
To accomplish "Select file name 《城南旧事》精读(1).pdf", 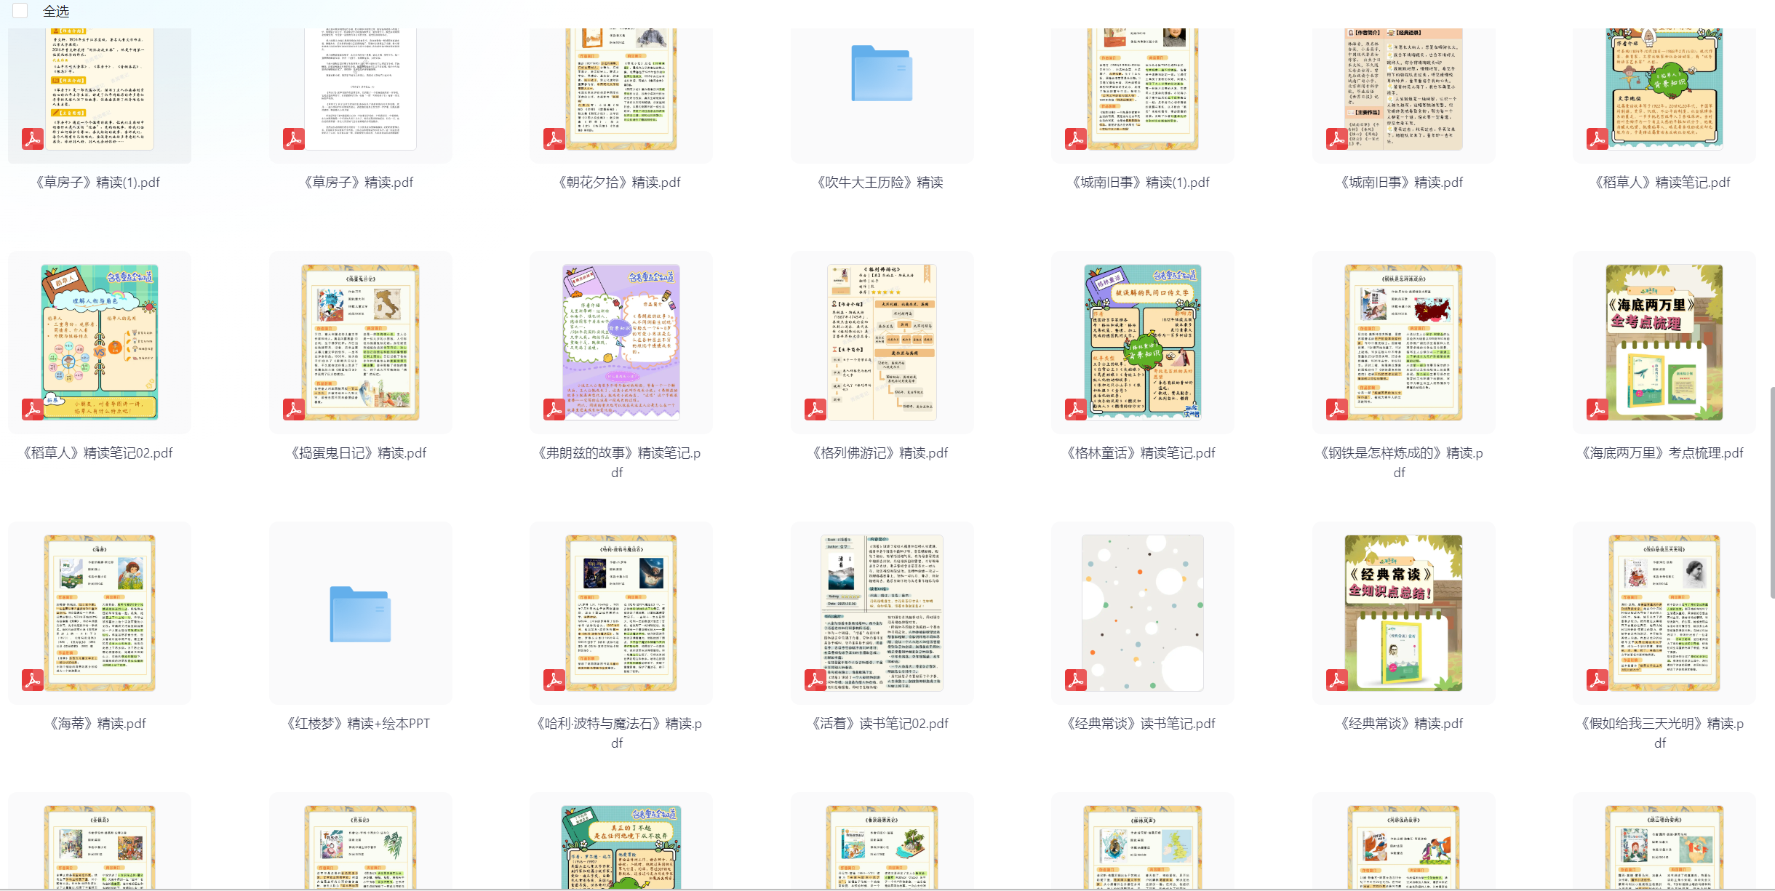I will coord(1141,183).
